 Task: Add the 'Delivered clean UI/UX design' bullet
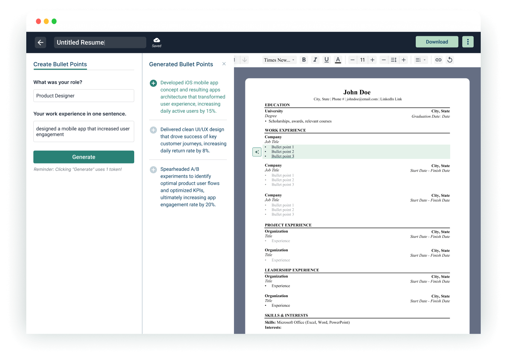153,130
